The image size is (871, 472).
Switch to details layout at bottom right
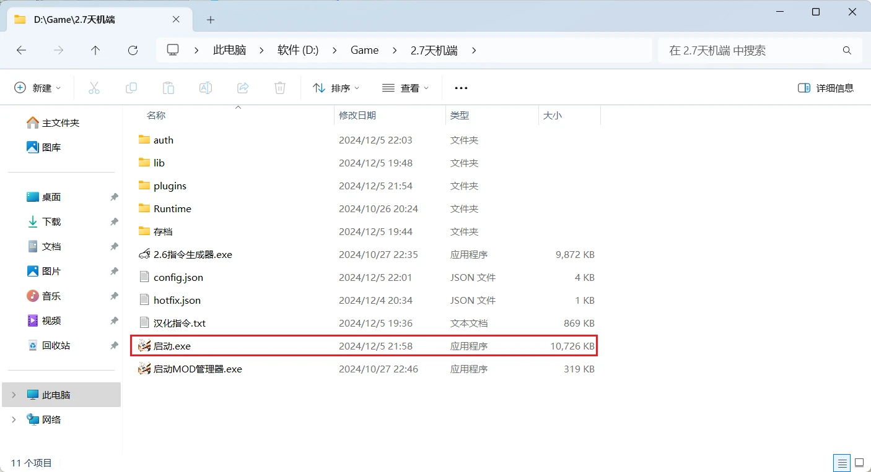(x=841, y=463)
